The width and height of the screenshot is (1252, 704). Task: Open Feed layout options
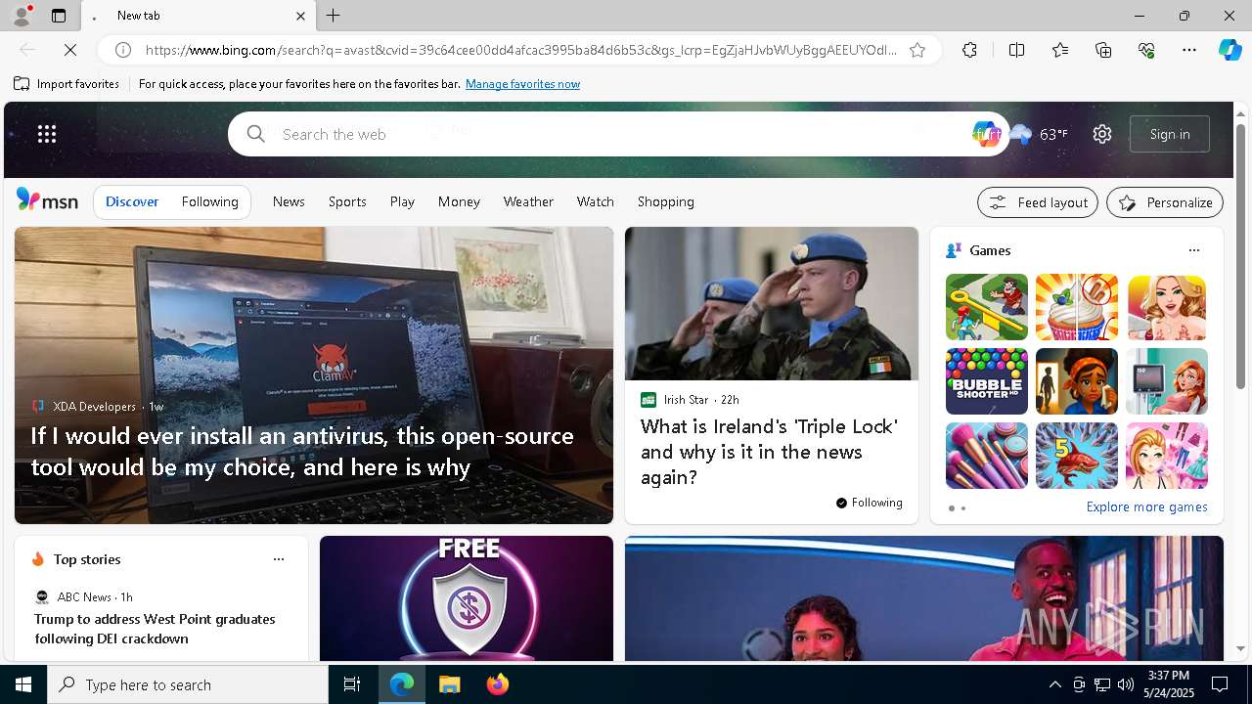1038,202
